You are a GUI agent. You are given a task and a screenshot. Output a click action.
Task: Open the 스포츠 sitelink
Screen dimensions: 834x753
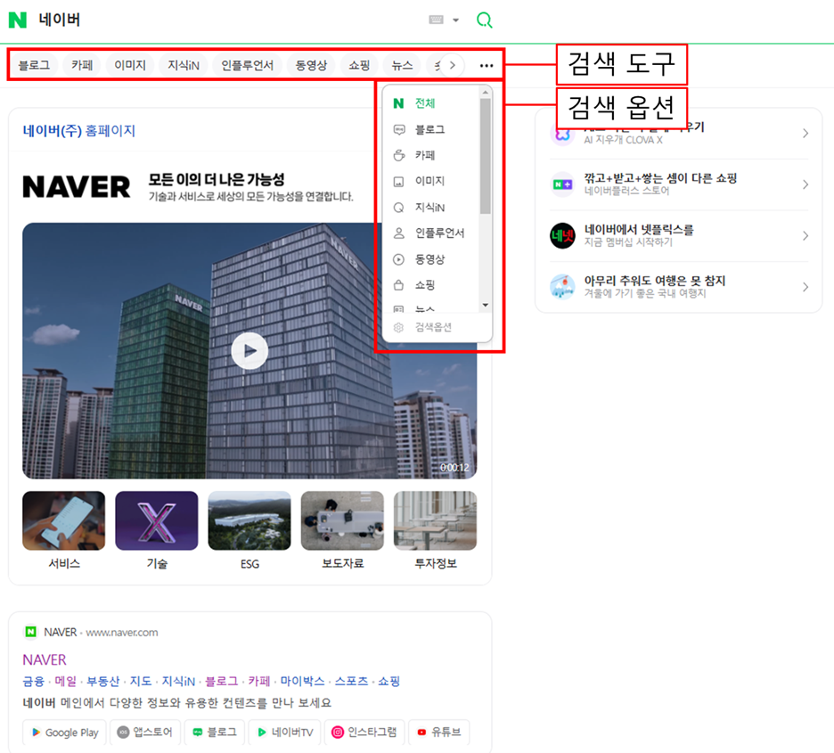(x=351, y=681)
